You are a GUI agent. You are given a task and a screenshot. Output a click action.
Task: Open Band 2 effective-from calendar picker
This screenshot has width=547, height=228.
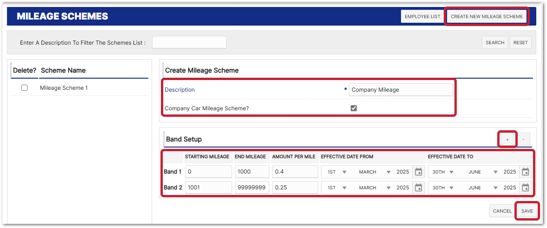418,188
